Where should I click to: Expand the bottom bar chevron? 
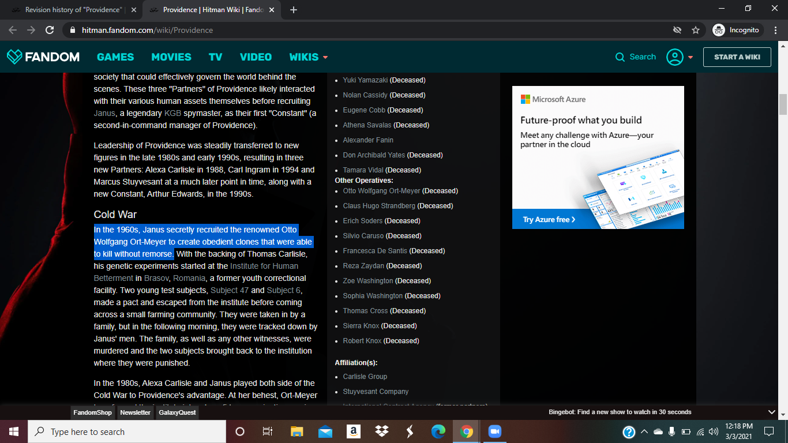pos(772,412)
